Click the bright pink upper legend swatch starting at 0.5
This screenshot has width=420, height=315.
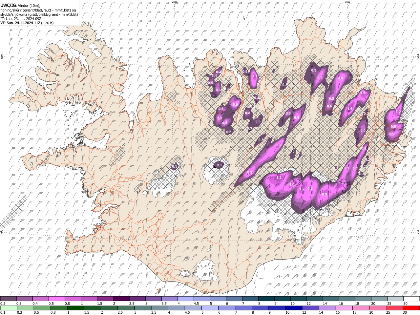pyautogui.click(x=56, y=299)
